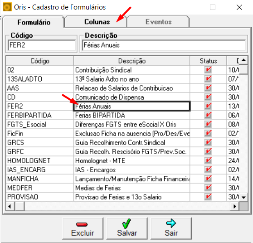Toggle Status checkbox for PROVISAO row
This screenshot has height=243, width=253.
click(208, 197)
